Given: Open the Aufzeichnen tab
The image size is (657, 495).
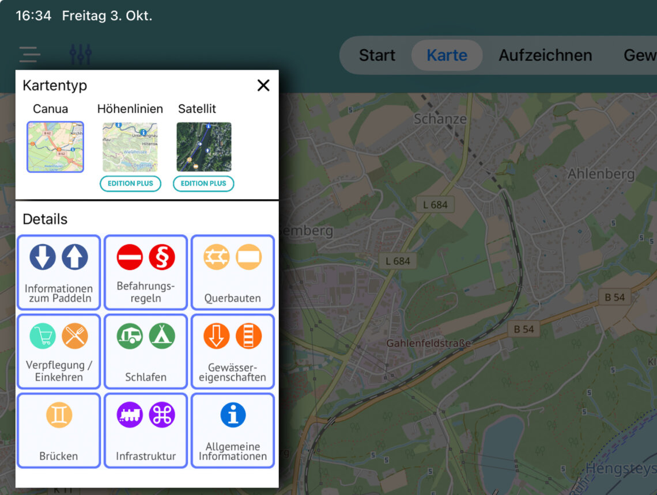Looking at the screenshot, I should 545,55.
